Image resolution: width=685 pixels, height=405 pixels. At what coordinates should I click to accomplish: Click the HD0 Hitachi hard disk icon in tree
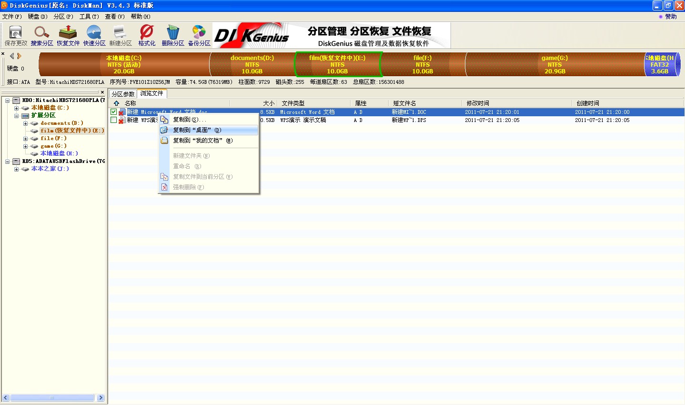click(16, 101)
